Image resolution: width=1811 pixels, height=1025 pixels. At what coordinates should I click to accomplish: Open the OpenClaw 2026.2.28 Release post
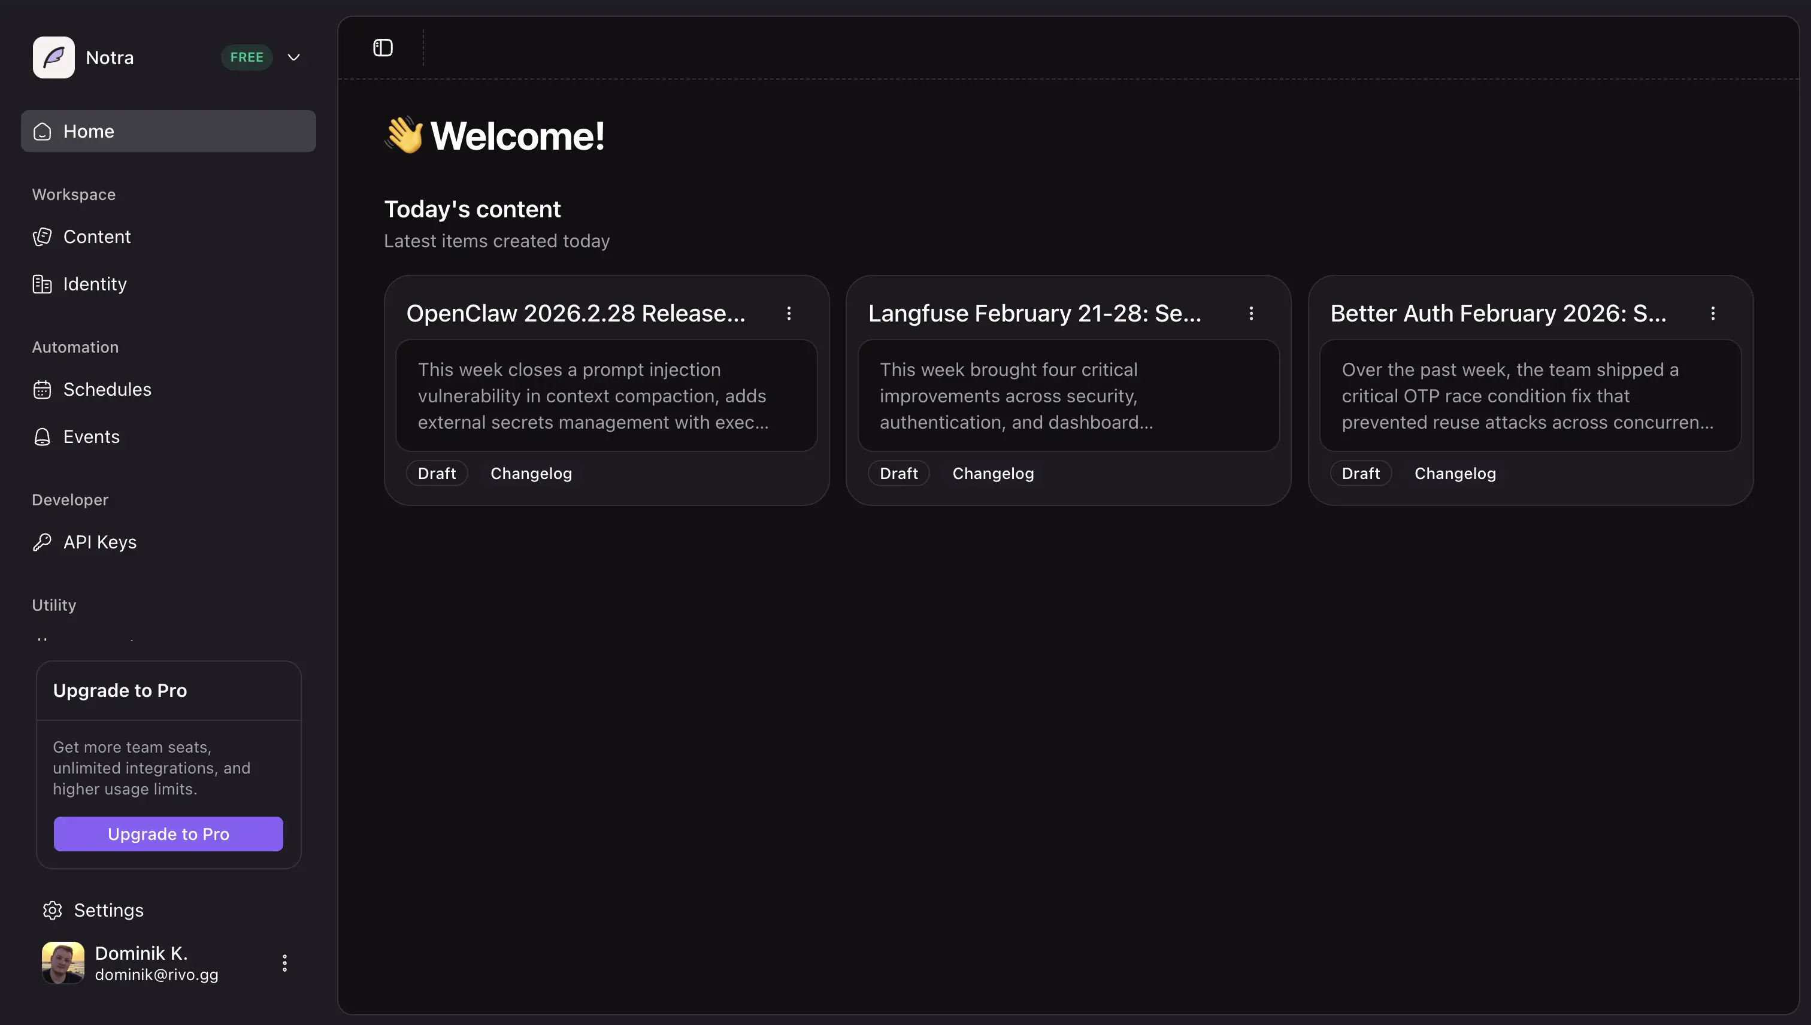(576, 313)
